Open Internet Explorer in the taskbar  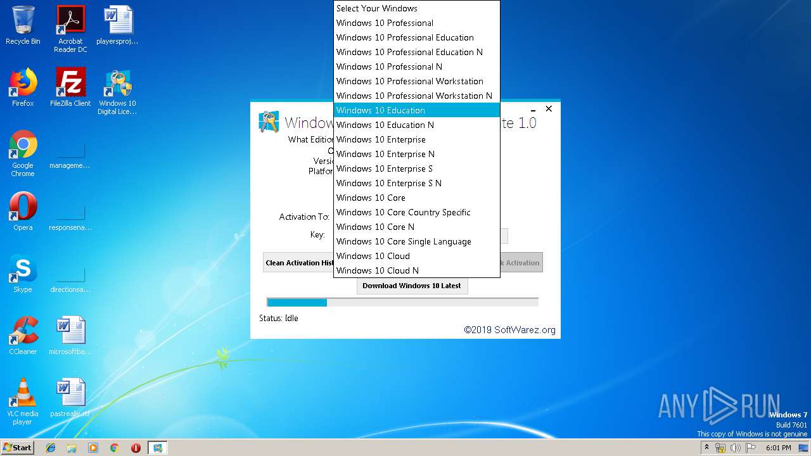click(51, 448)
